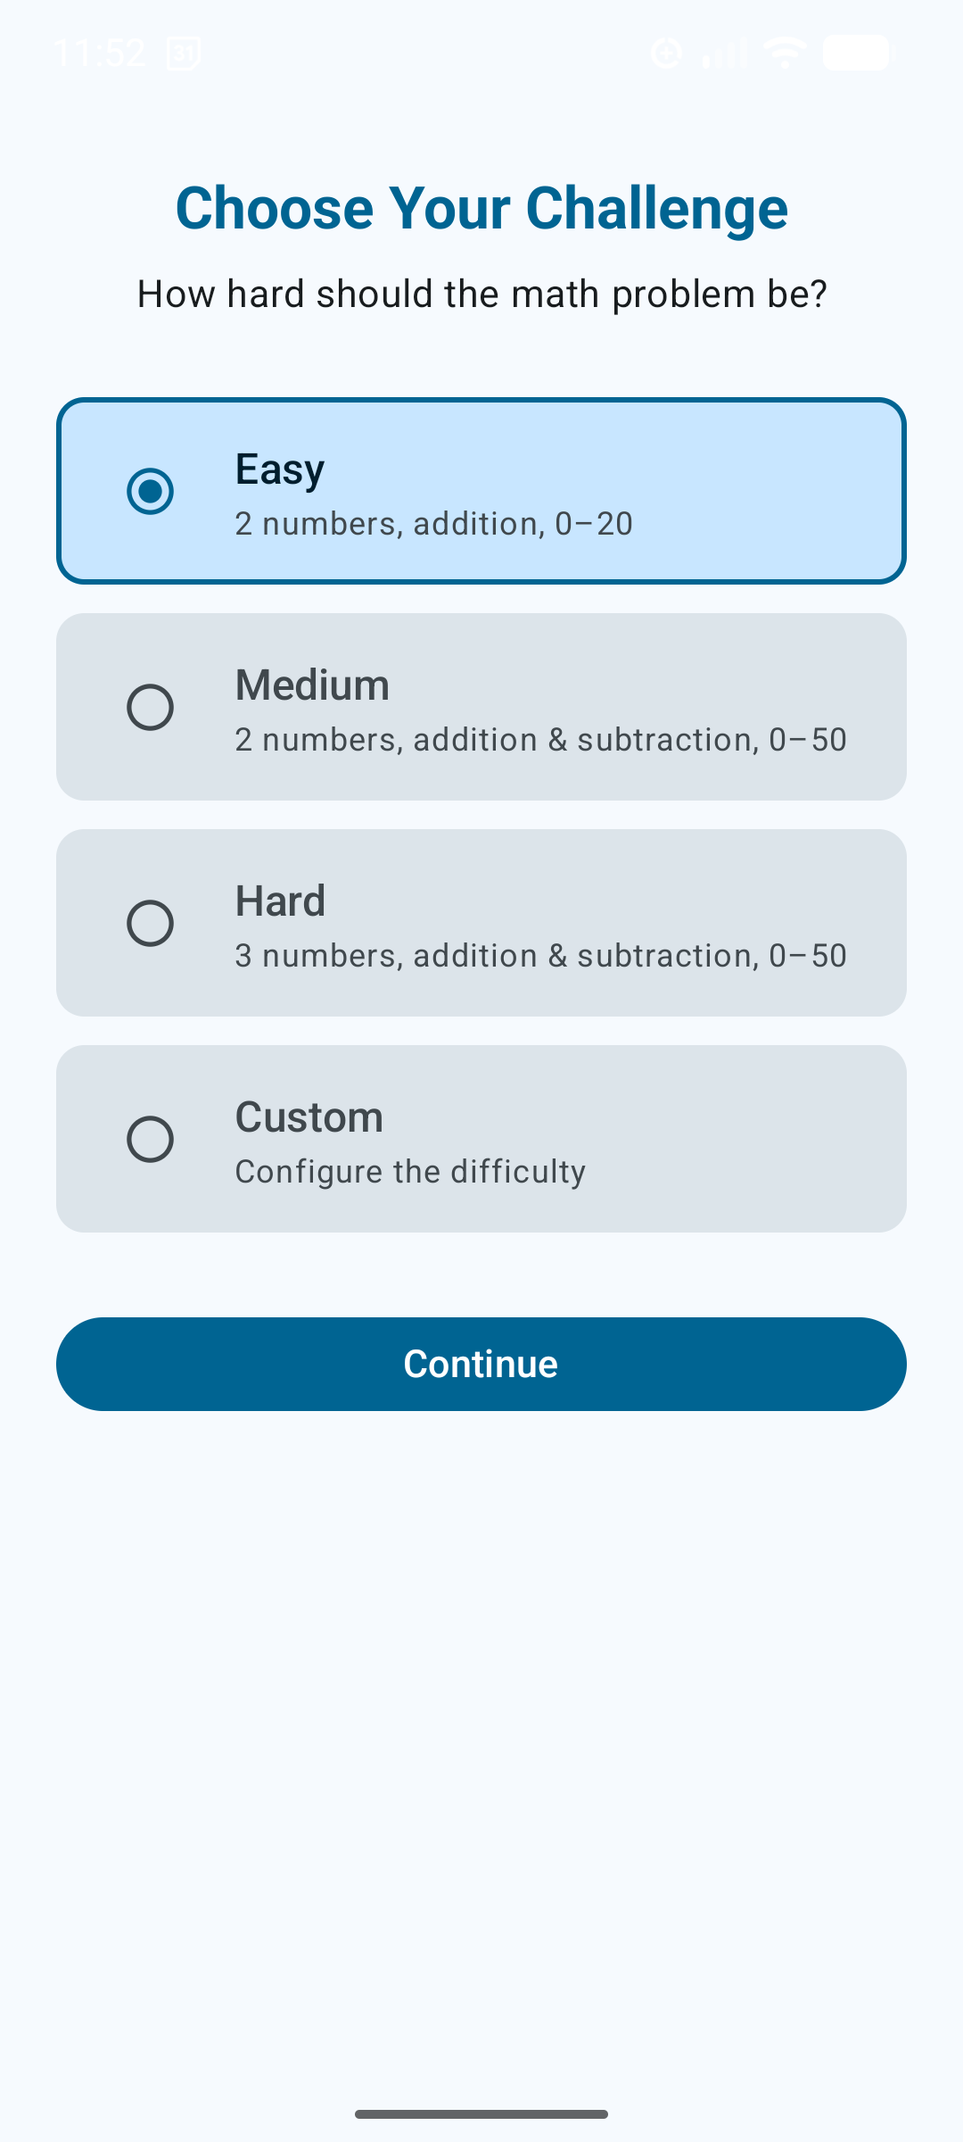Screen dimensions: 963x2142
Task: Tap the "Hard" option title
Action: 280,901
